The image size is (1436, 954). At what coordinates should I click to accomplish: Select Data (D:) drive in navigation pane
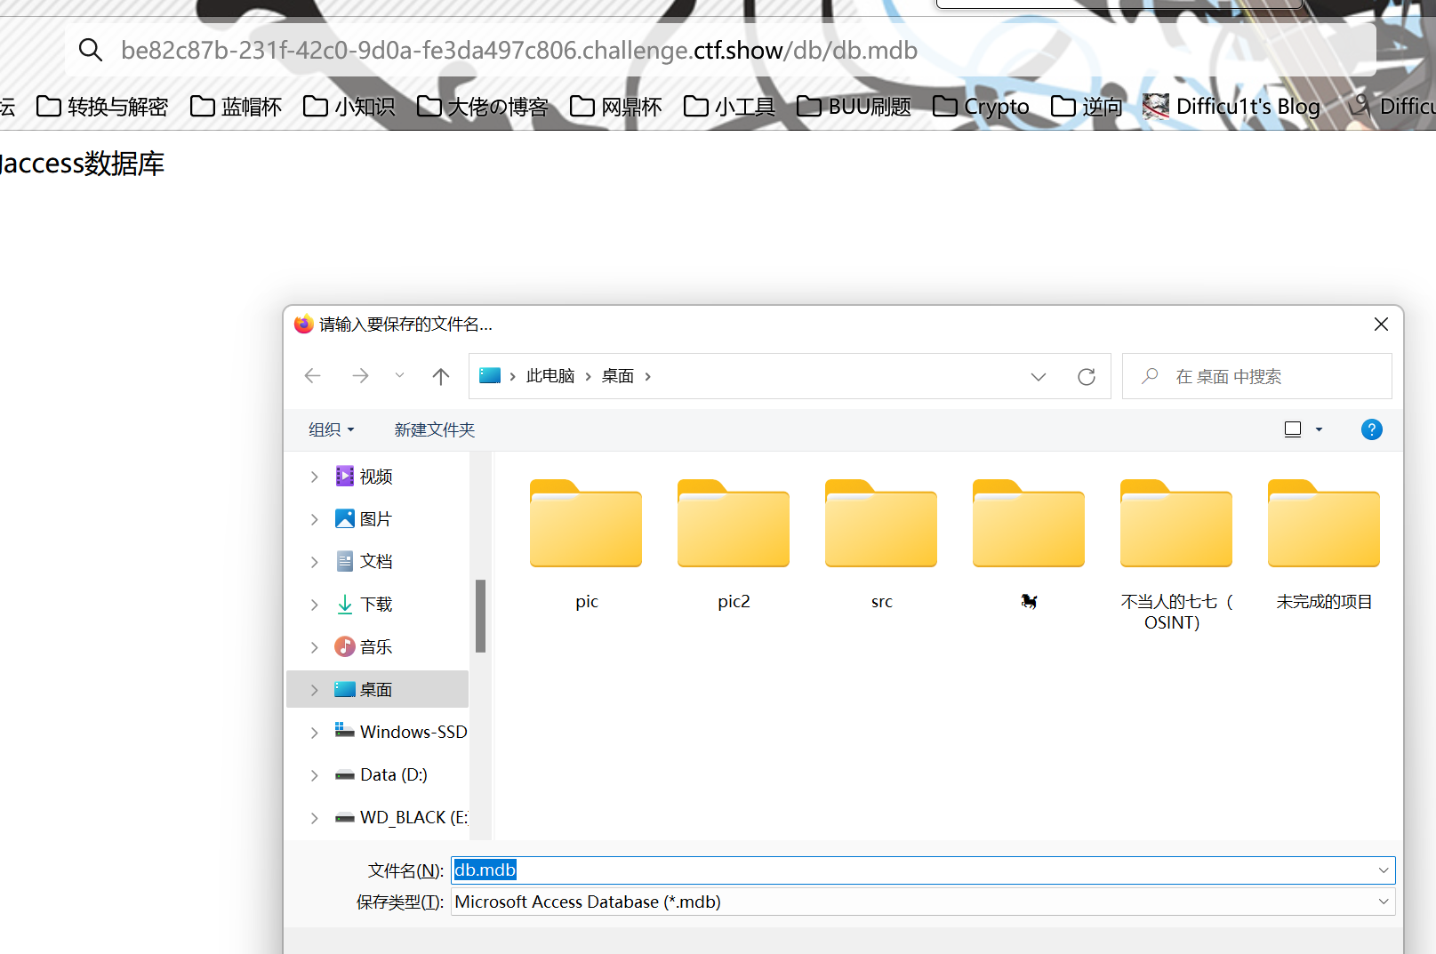tap(381, 775)
